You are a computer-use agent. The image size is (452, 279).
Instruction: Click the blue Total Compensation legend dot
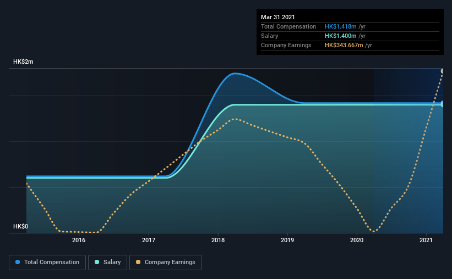point(18,262)
